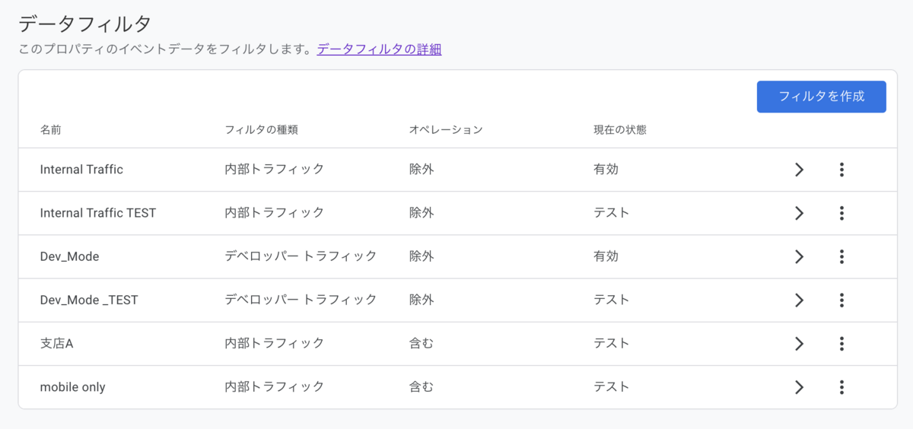This screenshot has height=429, width=913.
Task: Select the Internal Traffic filter name
Action: 81,170
